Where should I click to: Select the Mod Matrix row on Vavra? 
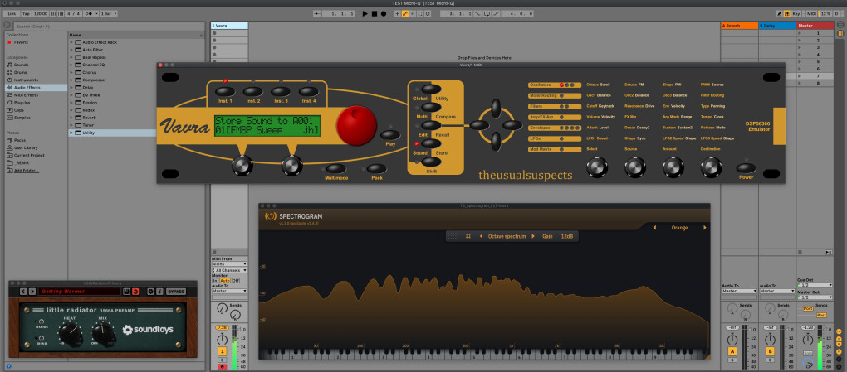[554, 149]
